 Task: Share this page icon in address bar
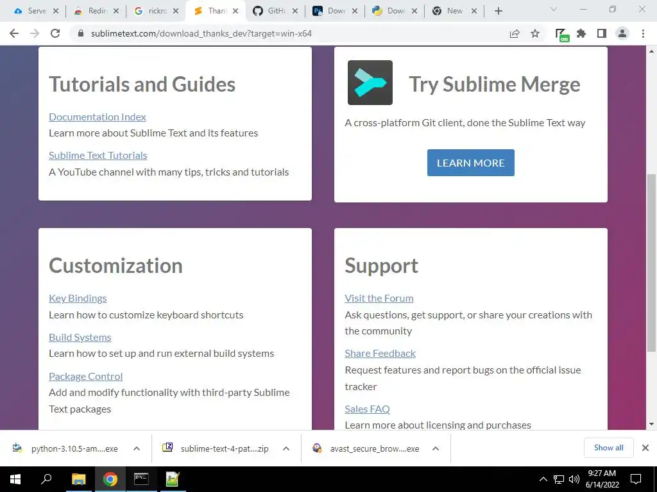pyautogui.click(x=515, y=33)
